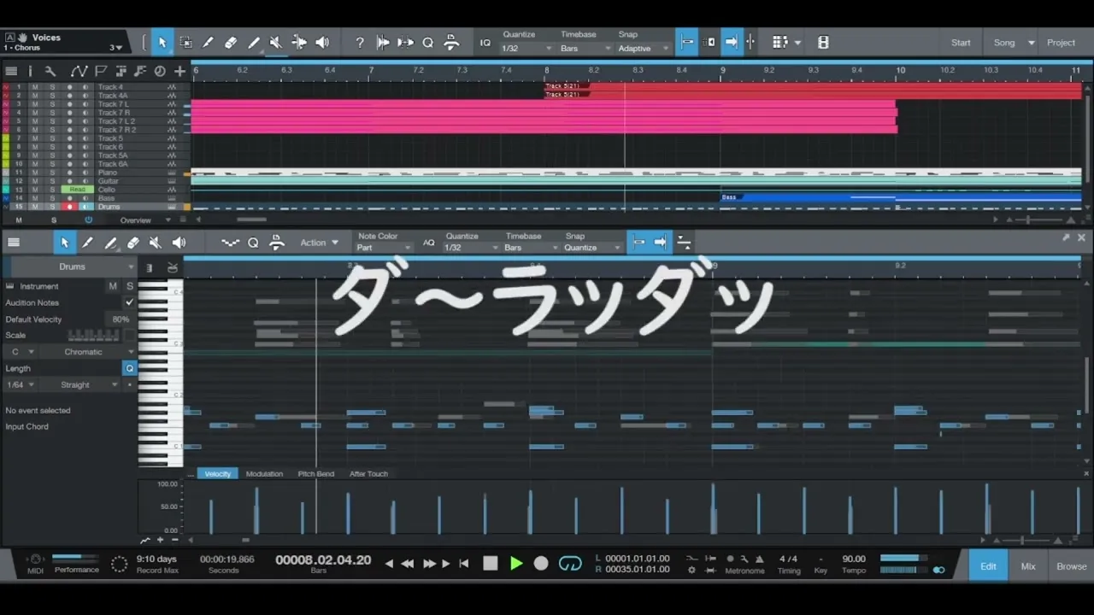This screenshot has height=615, width=1094.
Task: Solo the Drums track in track list
Action: 52,207
